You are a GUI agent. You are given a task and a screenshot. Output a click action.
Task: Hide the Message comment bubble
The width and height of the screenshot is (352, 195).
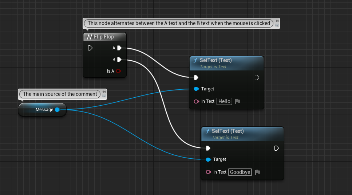[x=104, y=96]
